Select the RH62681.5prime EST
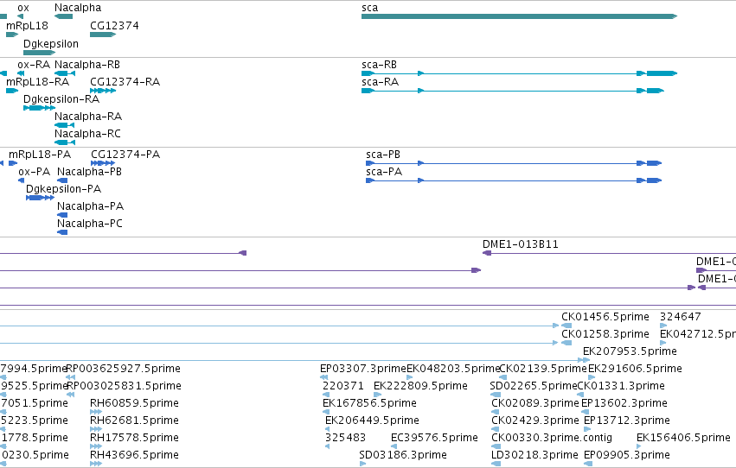This screenshot has width=736, height=468. click(96, 430)
